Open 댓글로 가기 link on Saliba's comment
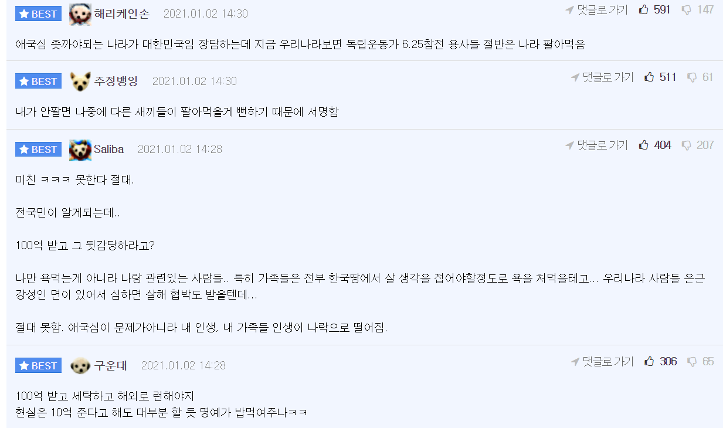Viewport: 723px width, 428px height. coord(596,145)
